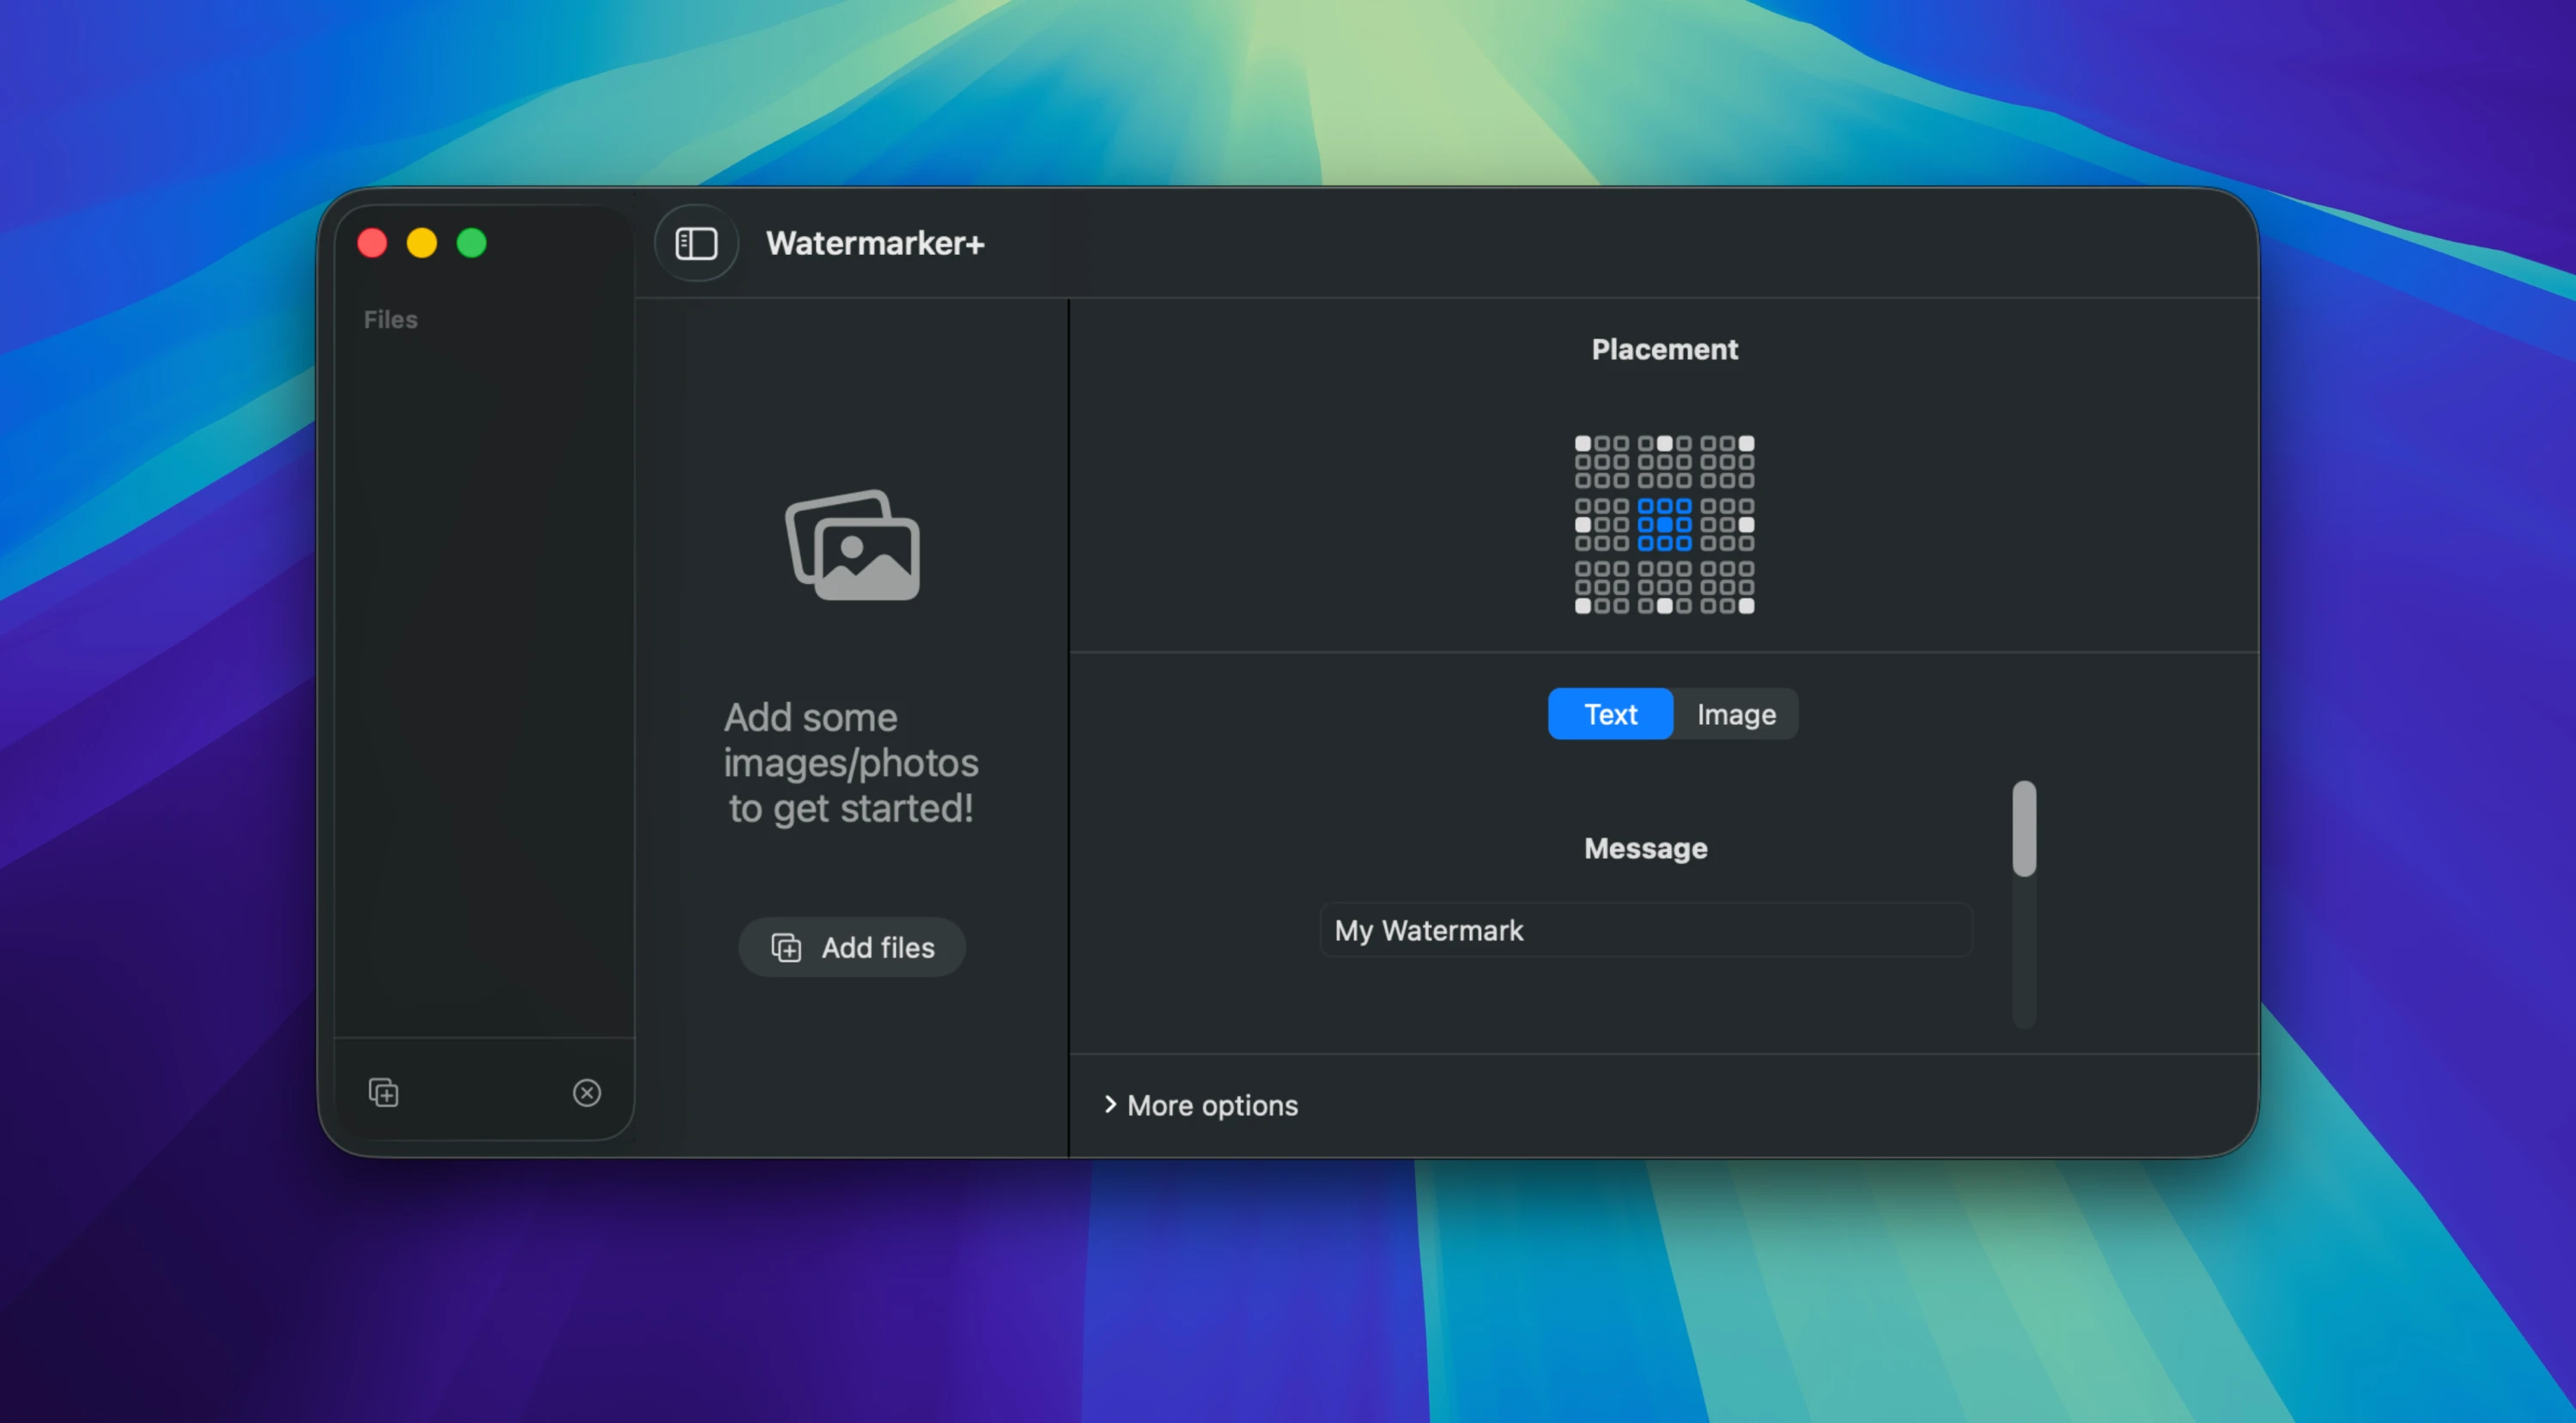Click the stacked photos placeholder icon
This screenshot has width=2576, height=1423.
click(x=852, y=545)
